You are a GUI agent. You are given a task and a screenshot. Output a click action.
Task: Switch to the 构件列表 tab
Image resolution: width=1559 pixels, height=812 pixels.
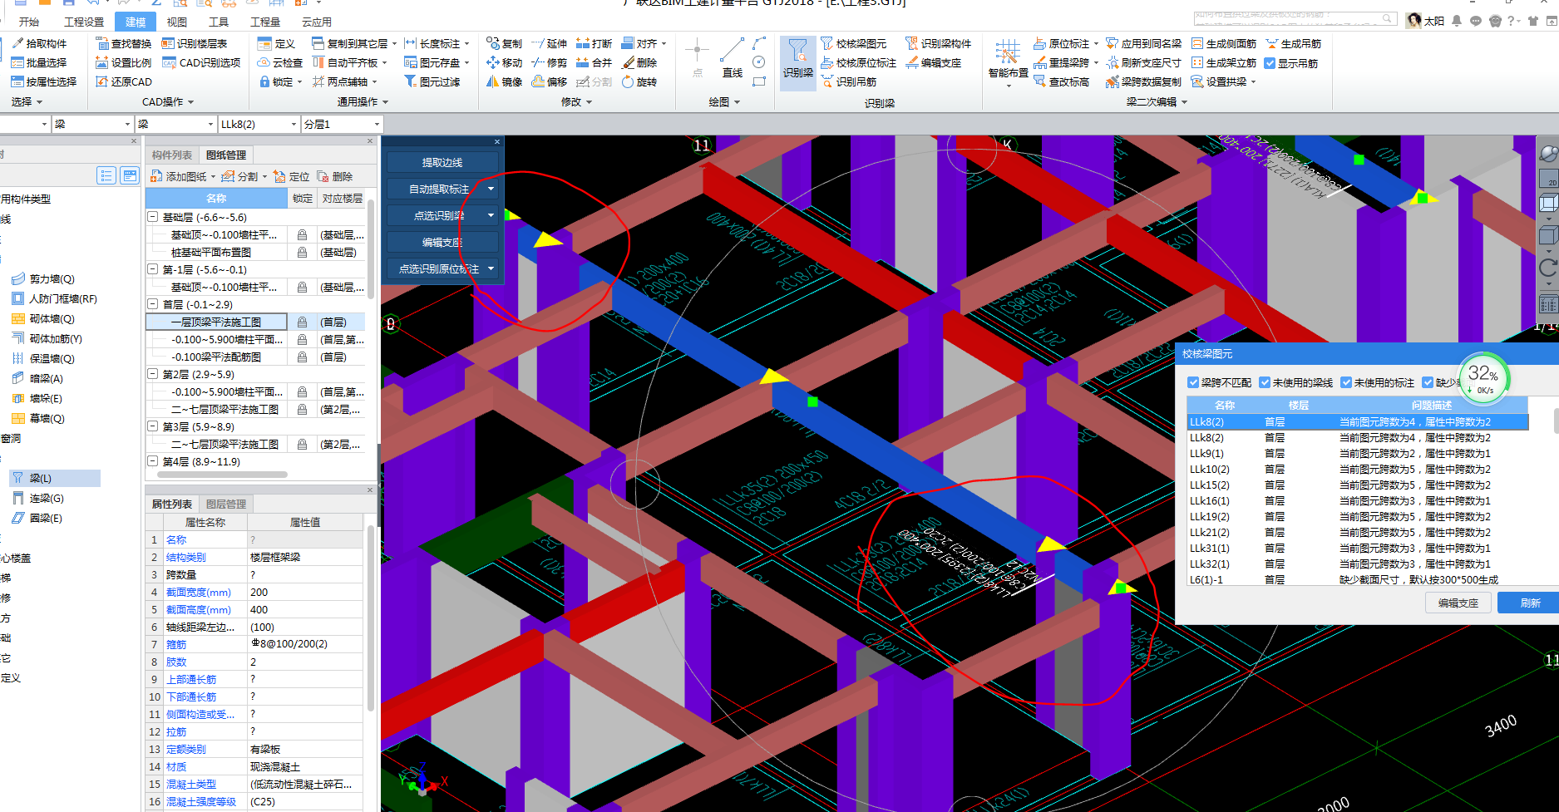point(172,155)
